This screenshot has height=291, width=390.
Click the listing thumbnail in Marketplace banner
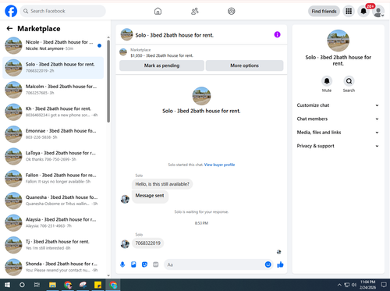(x=123, y=52)
